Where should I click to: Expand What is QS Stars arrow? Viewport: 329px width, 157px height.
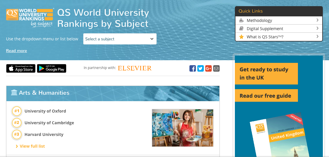[x=318, y=37]
